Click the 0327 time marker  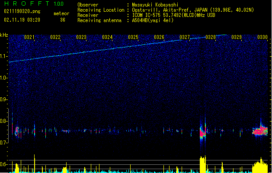tap(185, 37)
